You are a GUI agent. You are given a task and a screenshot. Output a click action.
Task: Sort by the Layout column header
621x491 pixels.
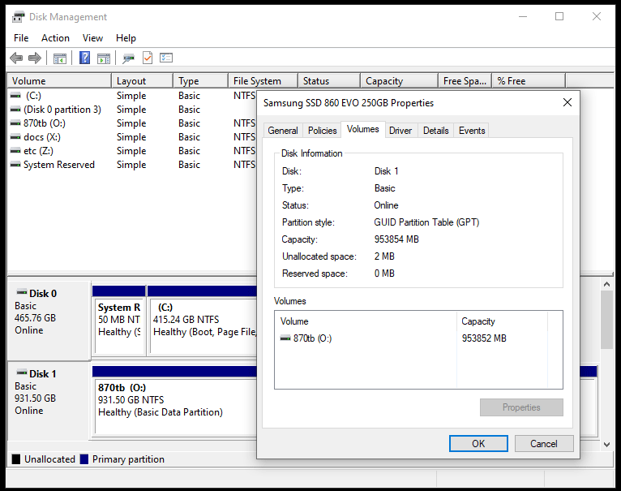tap(143, 81)
